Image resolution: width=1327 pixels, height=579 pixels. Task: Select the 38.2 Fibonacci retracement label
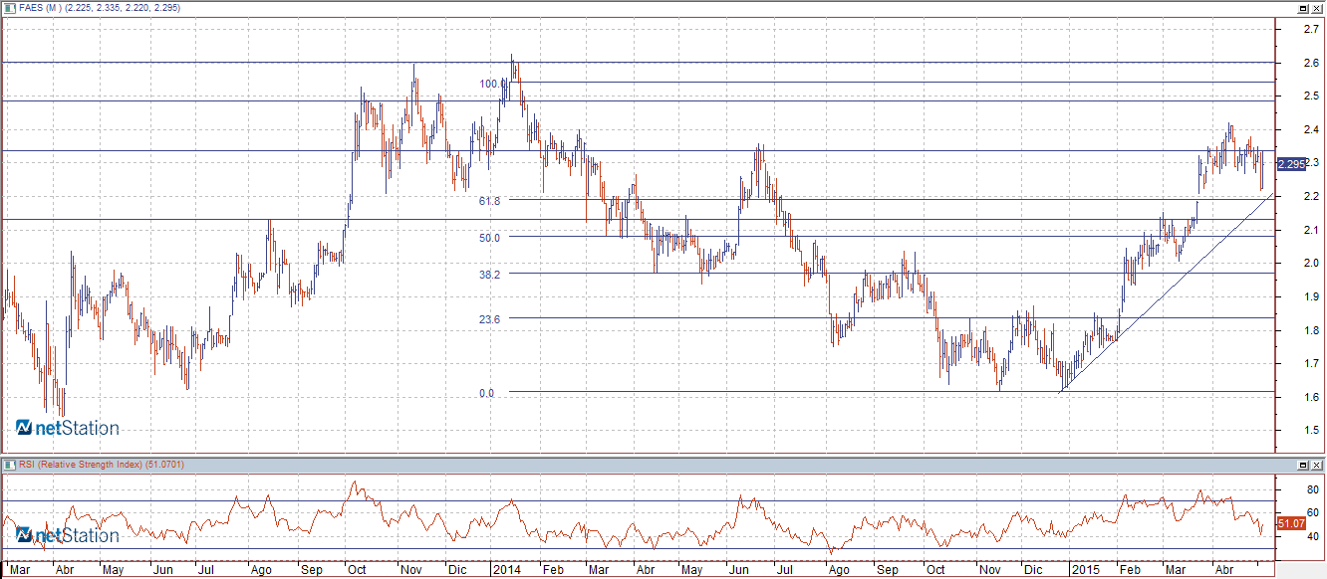pos(488,275)
